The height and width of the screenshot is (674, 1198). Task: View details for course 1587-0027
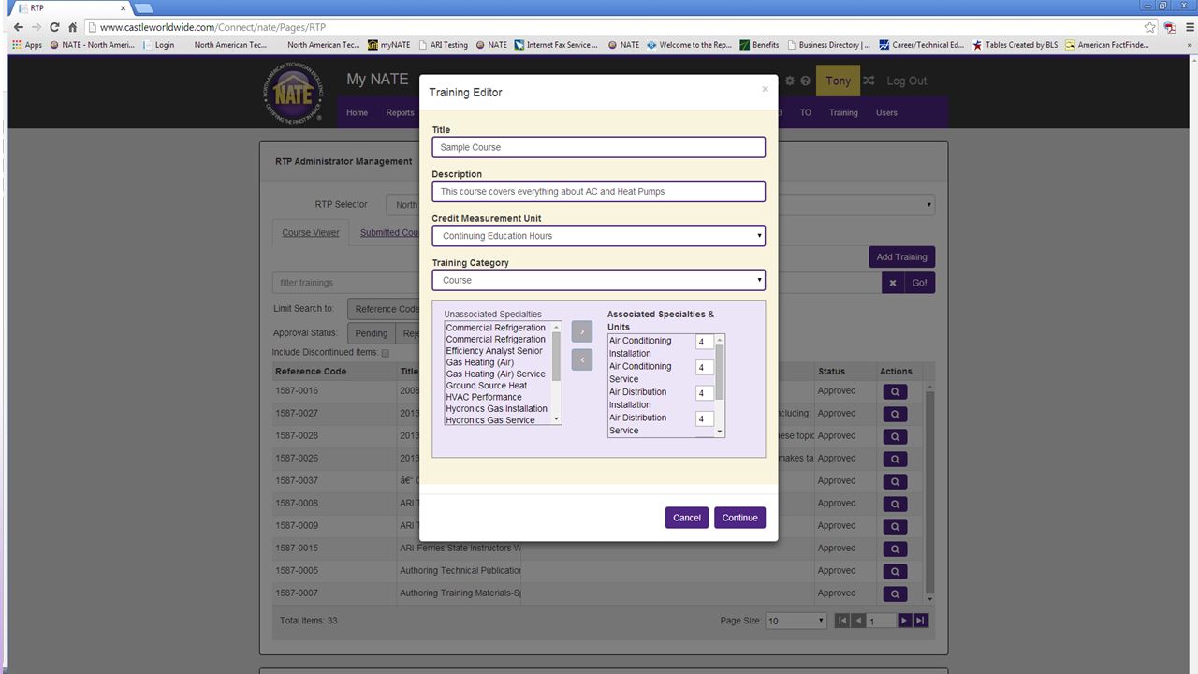(x=895, y=414)
